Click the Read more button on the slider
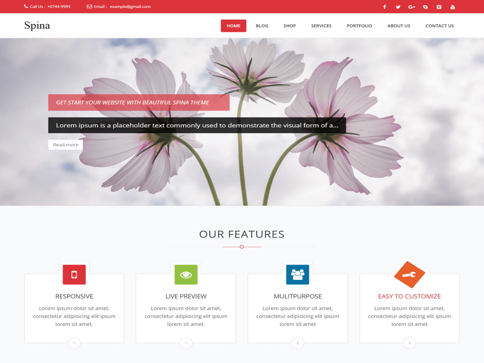Screen dimensions: 484x363 pyautogui.click(x=65, y=145)
